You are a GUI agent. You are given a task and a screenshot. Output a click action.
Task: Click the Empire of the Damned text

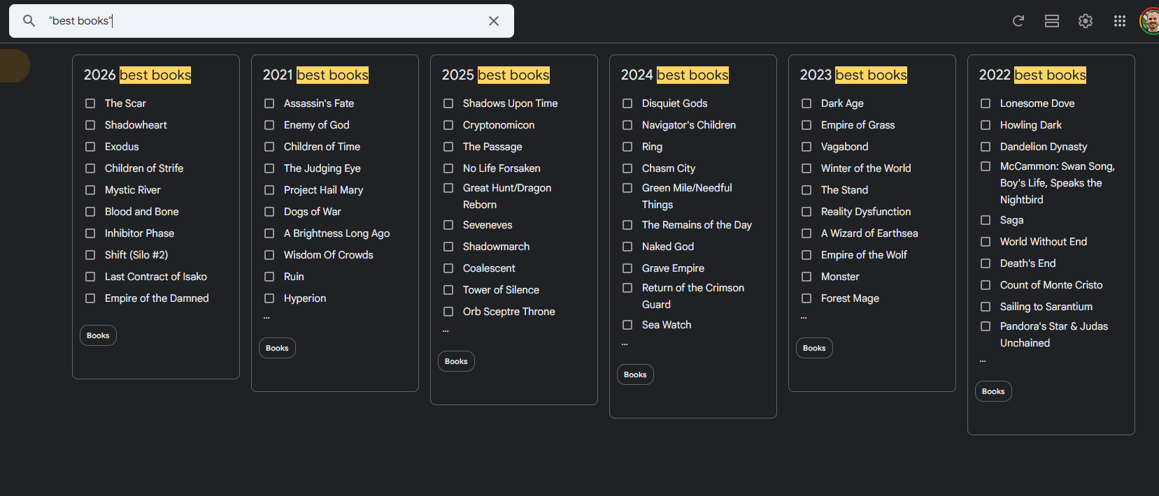click(157, 298)
